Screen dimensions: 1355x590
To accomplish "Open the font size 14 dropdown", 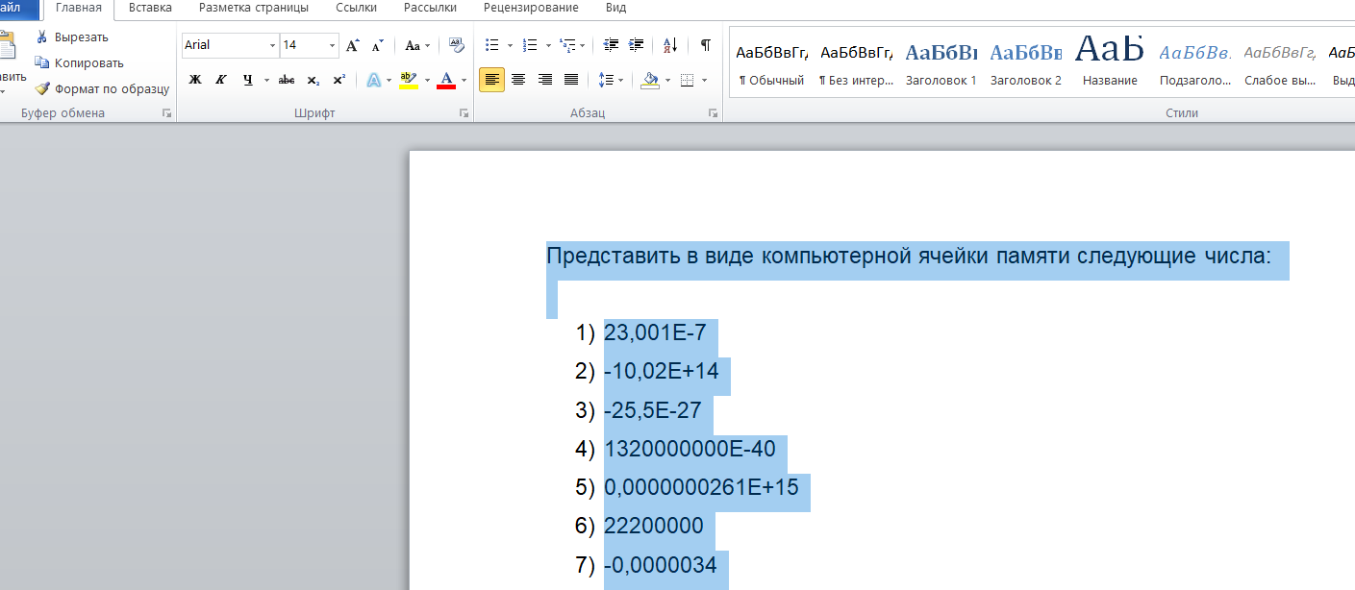I will pyautogui.click(x=333, y=45).
